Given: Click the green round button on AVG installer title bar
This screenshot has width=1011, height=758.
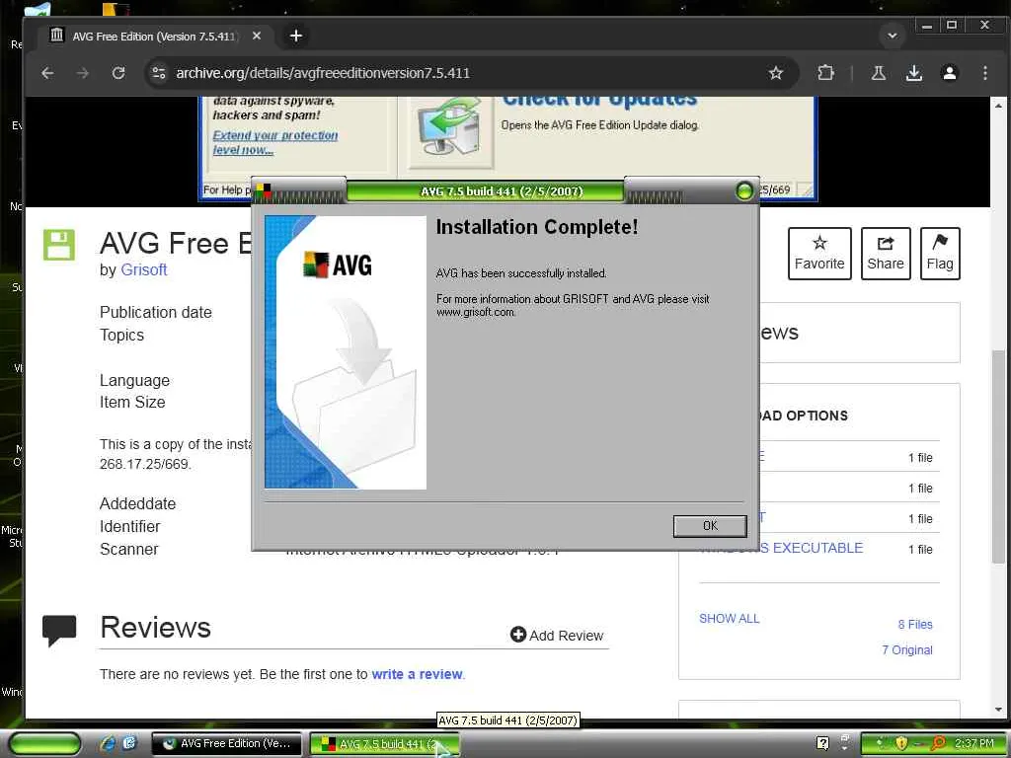Looking at the screenshot, I should [x=744, y=190].
